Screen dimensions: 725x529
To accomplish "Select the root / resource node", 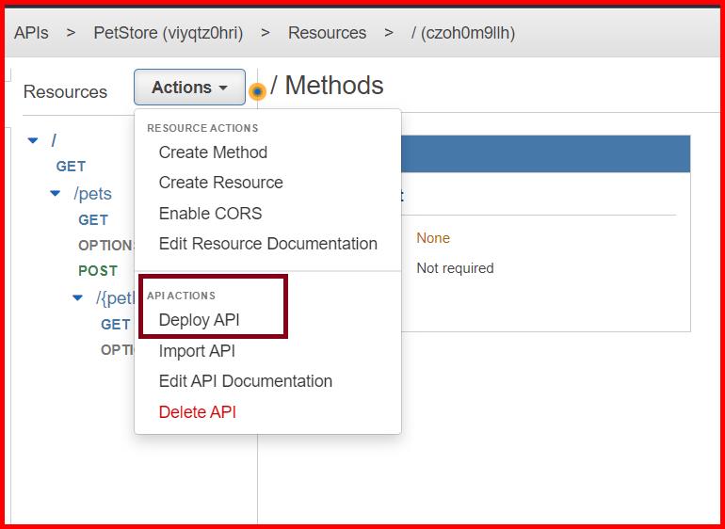I will [54, 140].
